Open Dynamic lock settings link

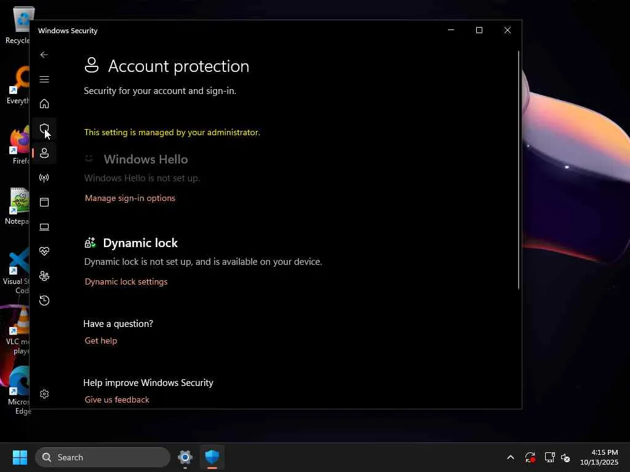[126, 281]
